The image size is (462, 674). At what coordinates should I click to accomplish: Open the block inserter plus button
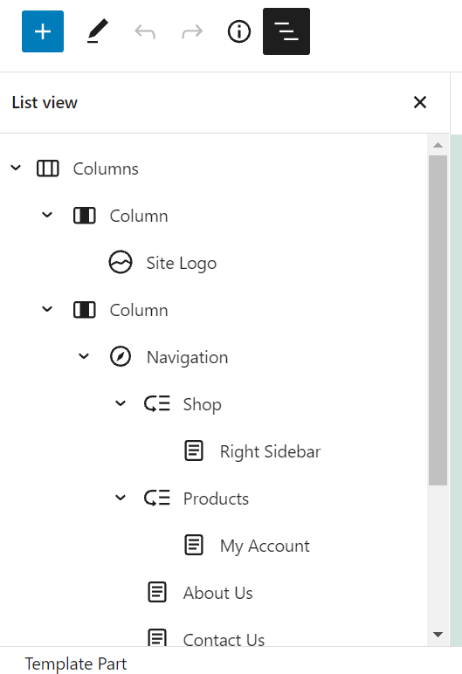tap(43, 31)
